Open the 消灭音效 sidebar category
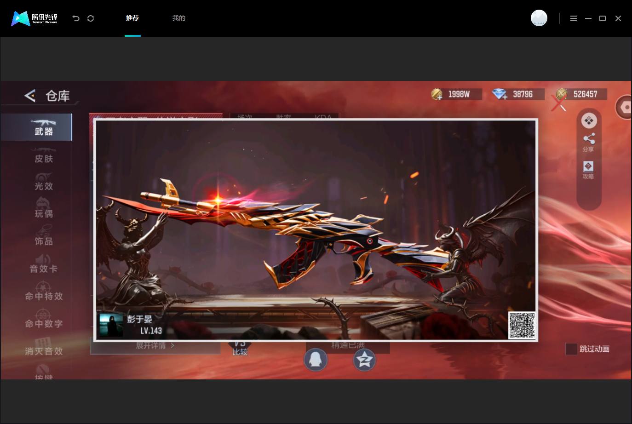The height and width of the screenshot is (424, 632). (44, 347)
